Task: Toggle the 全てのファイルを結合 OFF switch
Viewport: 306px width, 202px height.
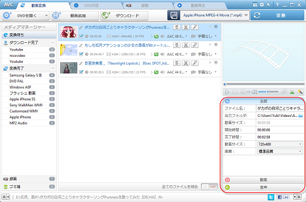Action: pyautogui.click(x=209, y=187)
